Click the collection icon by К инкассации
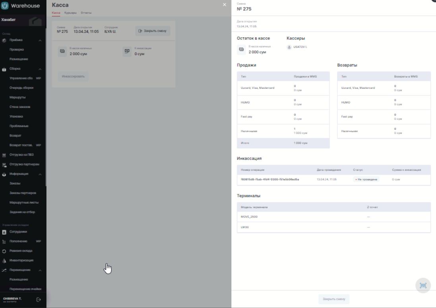The image size is (436, 308). [x=127, y=51]
